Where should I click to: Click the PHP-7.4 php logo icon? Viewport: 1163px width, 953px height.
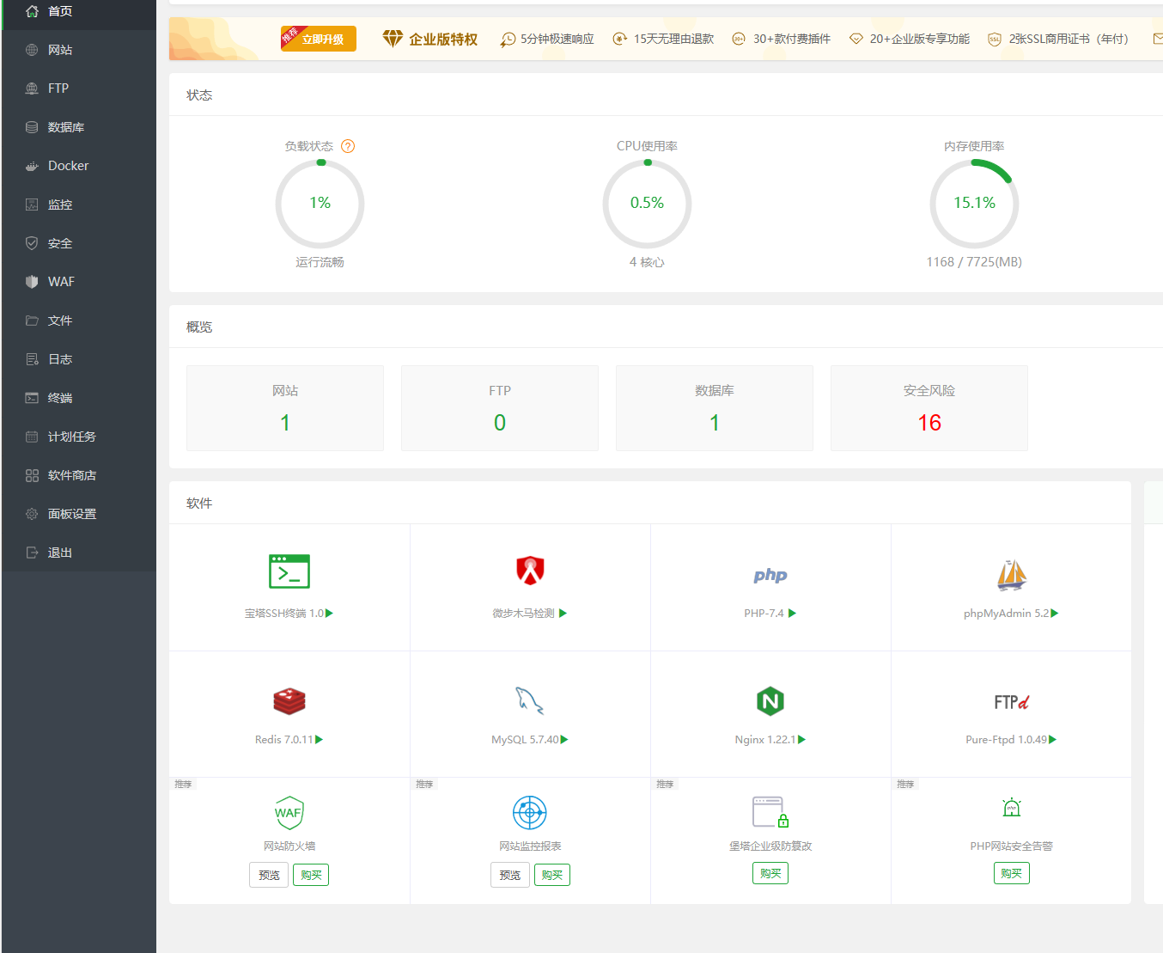(770, 575)
